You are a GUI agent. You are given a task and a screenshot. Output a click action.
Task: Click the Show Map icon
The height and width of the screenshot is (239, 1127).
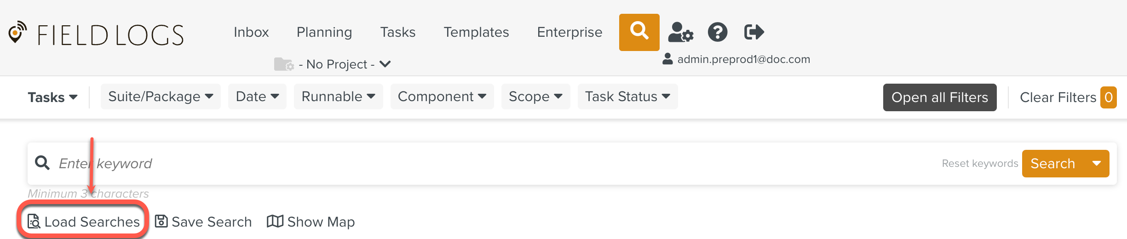pyautogui.click(x=275, y=222)
